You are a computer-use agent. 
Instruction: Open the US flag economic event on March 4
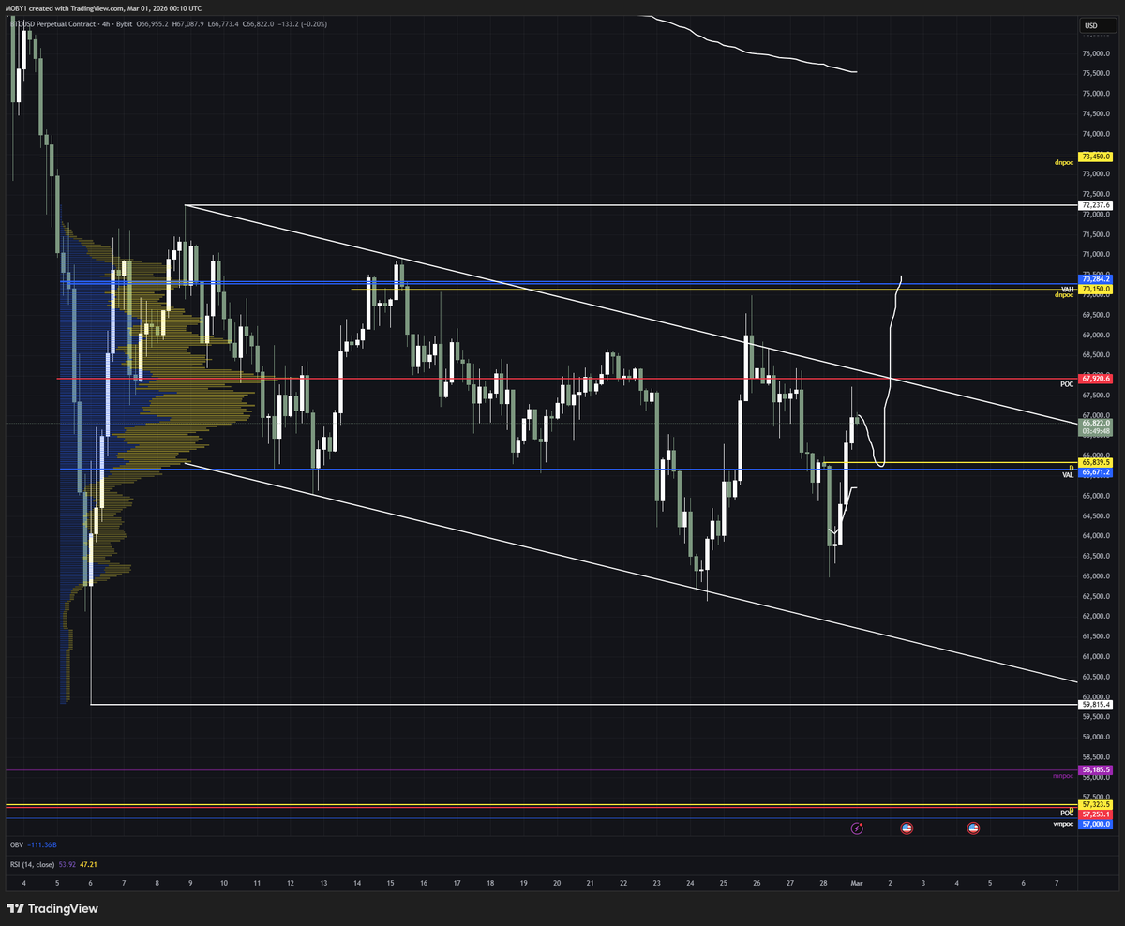tap(973, 829)
